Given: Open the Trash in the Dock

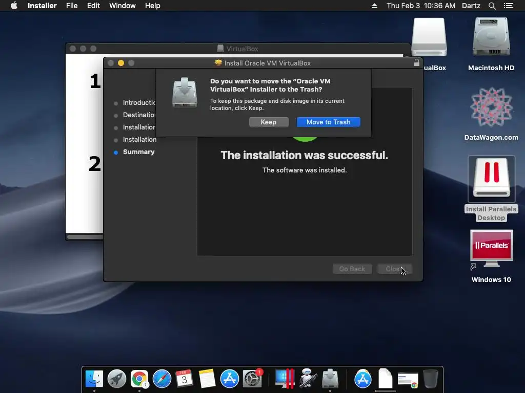Looking at the screenshot, I should click(431, 379).
